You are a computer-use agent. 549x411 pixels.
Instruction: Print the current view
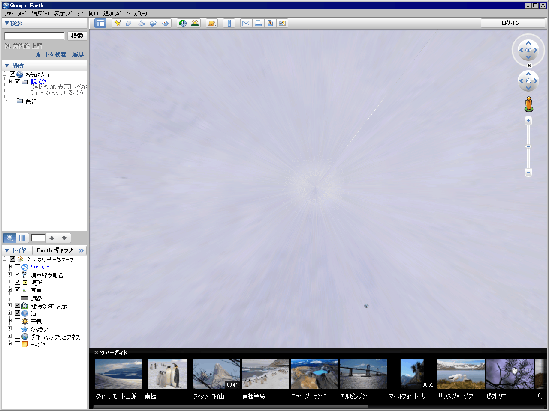click(258, 23)
